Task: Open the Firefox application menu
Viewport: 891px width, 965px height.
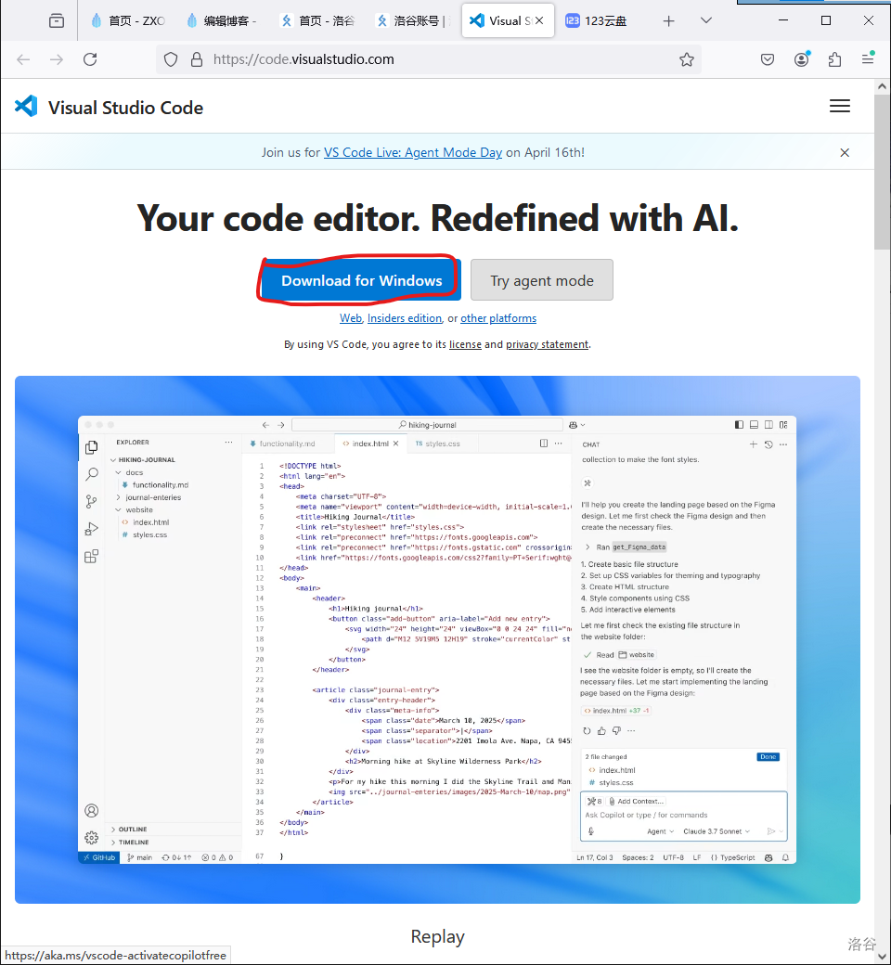Action: click(868, 59)
